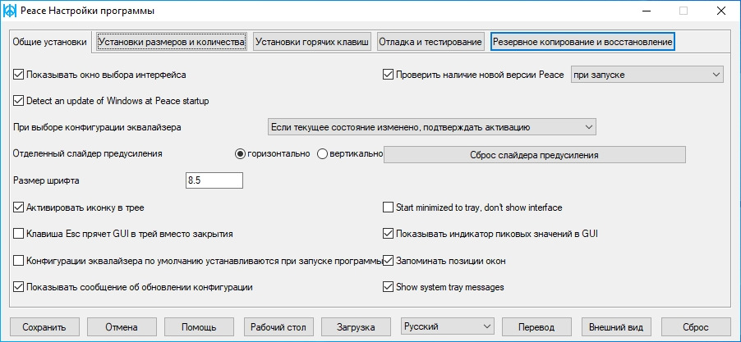The image size is (741, 342).
Task: Expand the при запуске update check dropdown
Action: click(647, 75)
